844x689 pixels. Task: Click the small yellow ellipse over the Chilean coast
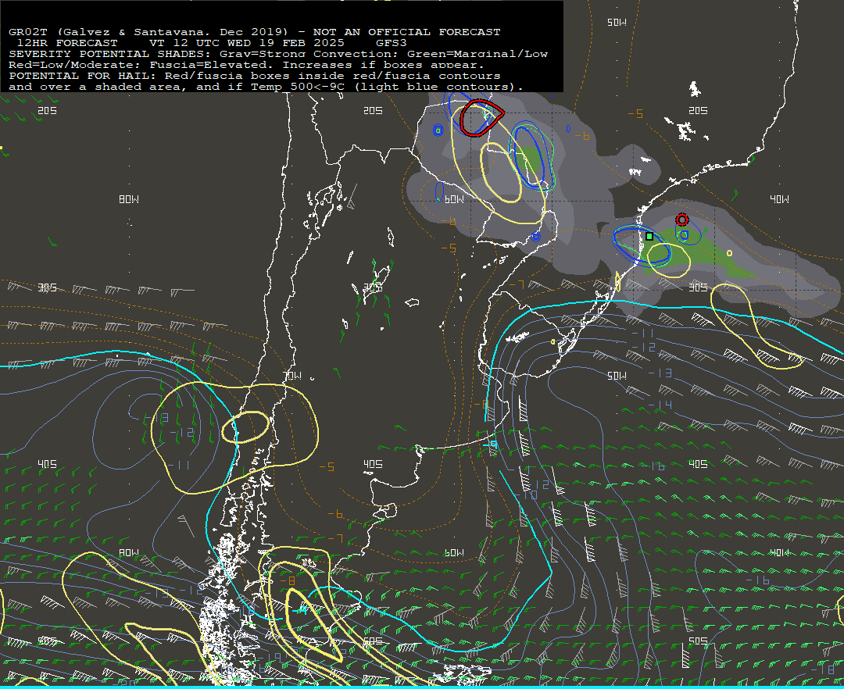coord(245,427)
